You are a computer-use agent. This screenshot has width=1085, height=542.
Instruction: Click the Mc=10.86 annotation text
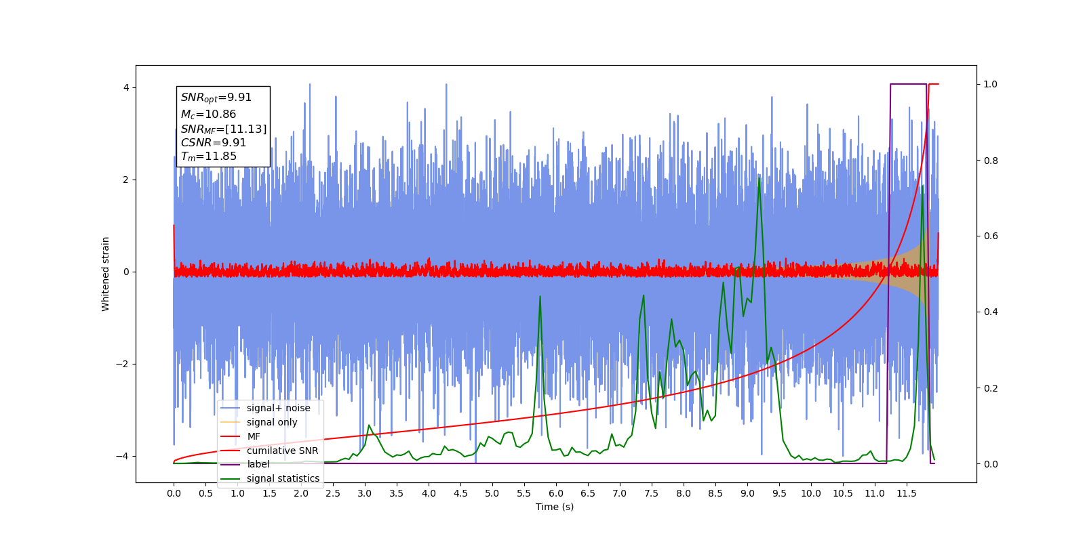[x=208, y=114]
